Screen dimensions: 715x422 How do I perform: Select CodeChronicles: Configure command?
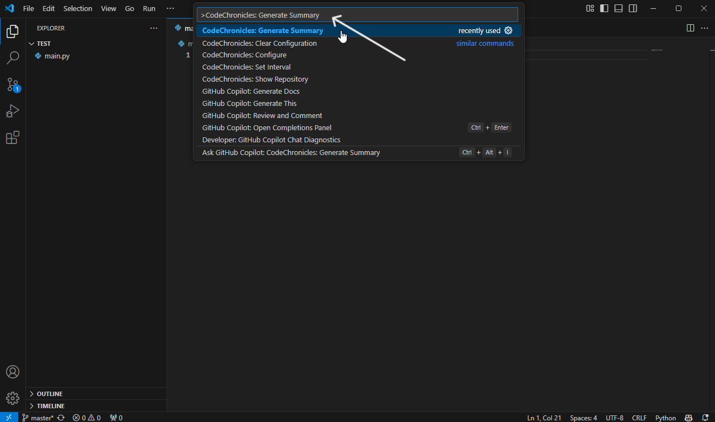pyautogui.click(x=359, y=55)
